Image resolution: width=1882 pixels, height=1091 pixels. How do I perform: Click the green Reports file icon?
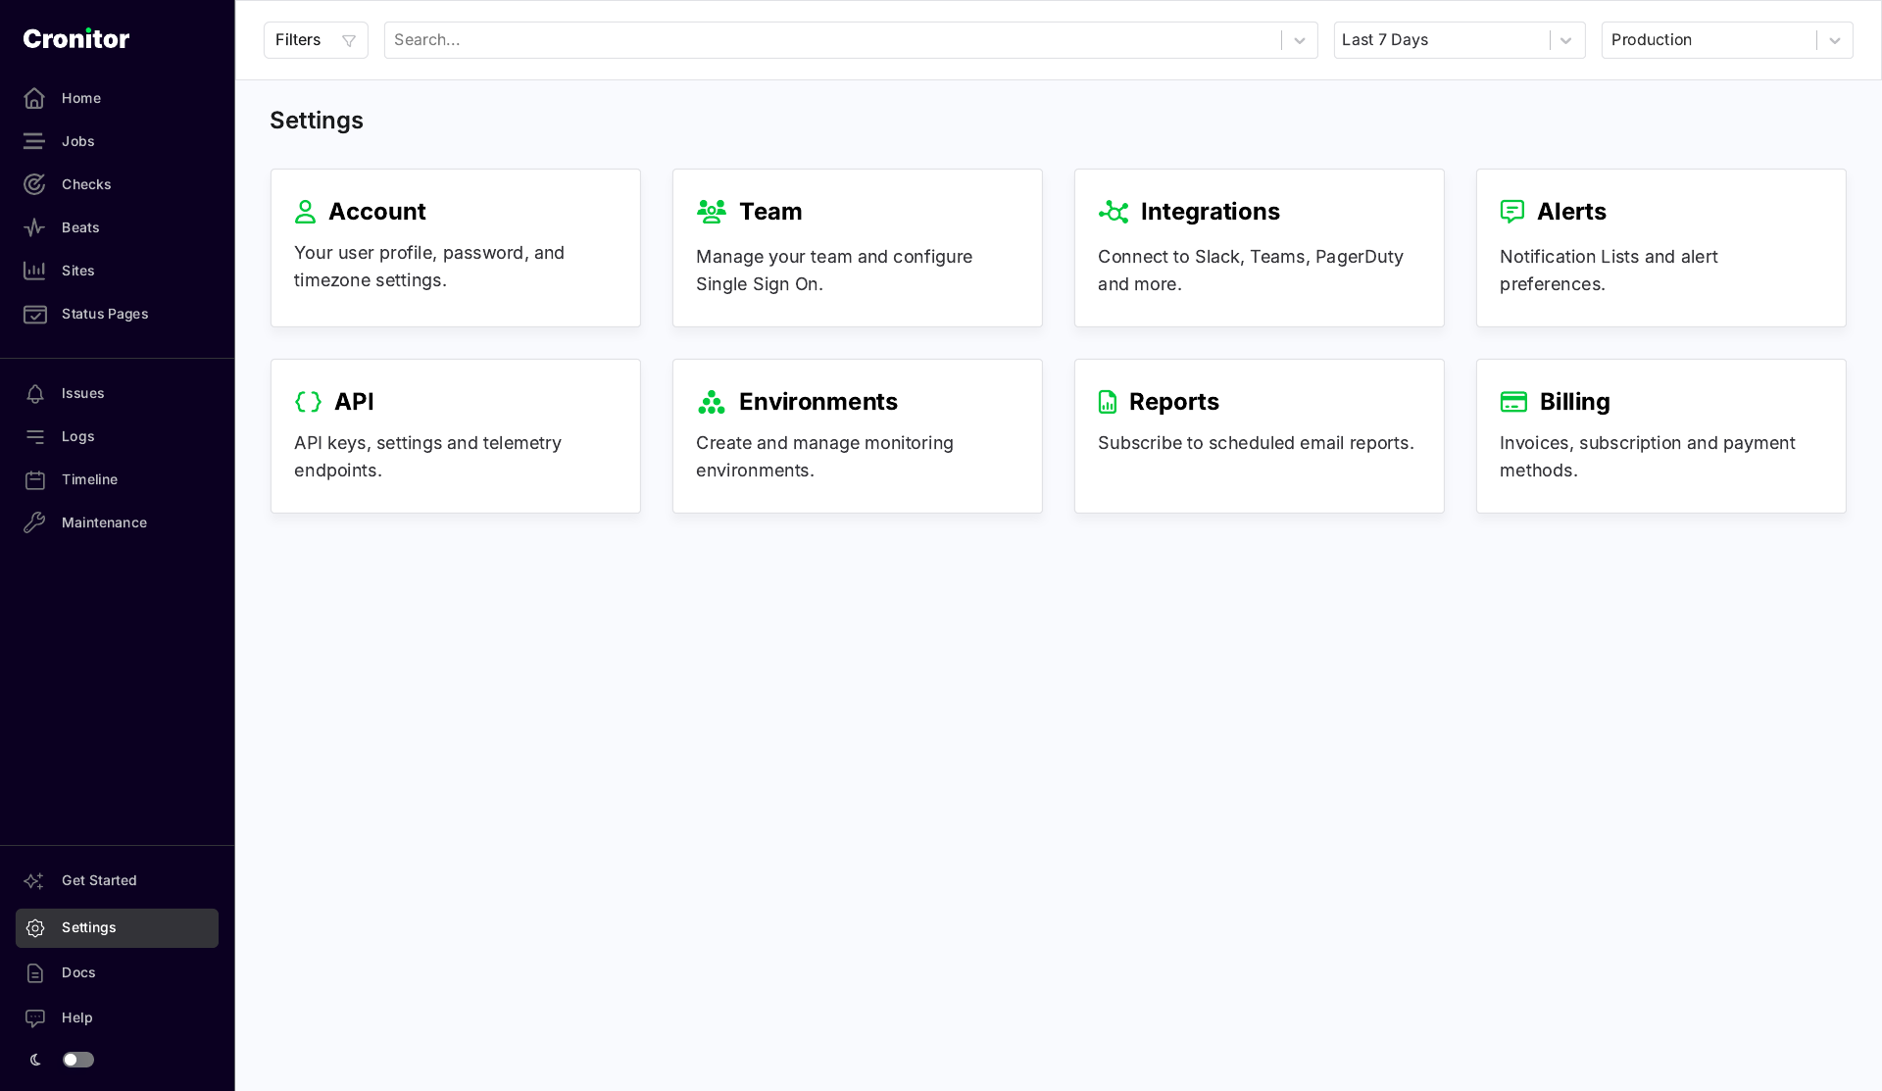coord(1108,402)
